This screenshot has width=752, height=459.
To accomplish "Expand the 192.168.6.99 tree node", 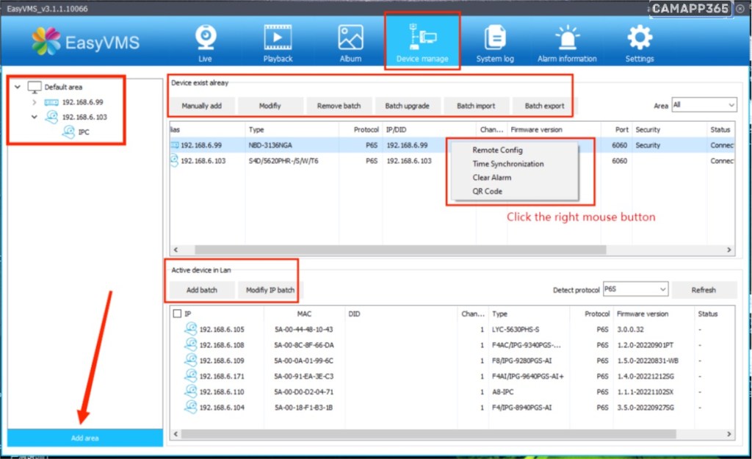I will [34, 102].
